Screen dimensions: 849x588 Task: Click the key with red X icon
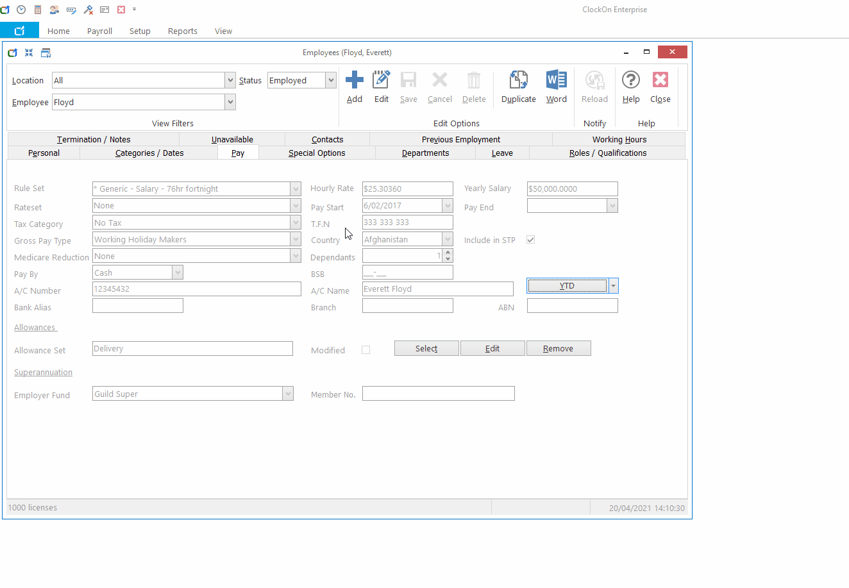[x=88, y=10]
